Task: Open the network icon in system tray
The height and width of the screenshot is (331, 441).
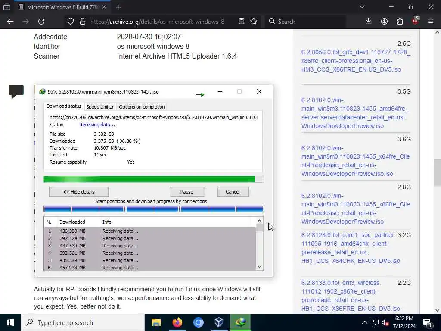Action: coord(375,322)
